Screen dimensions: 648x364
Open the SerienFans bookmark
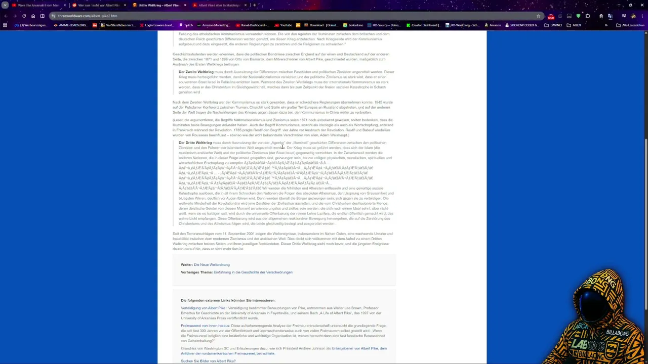pos(353,25)
